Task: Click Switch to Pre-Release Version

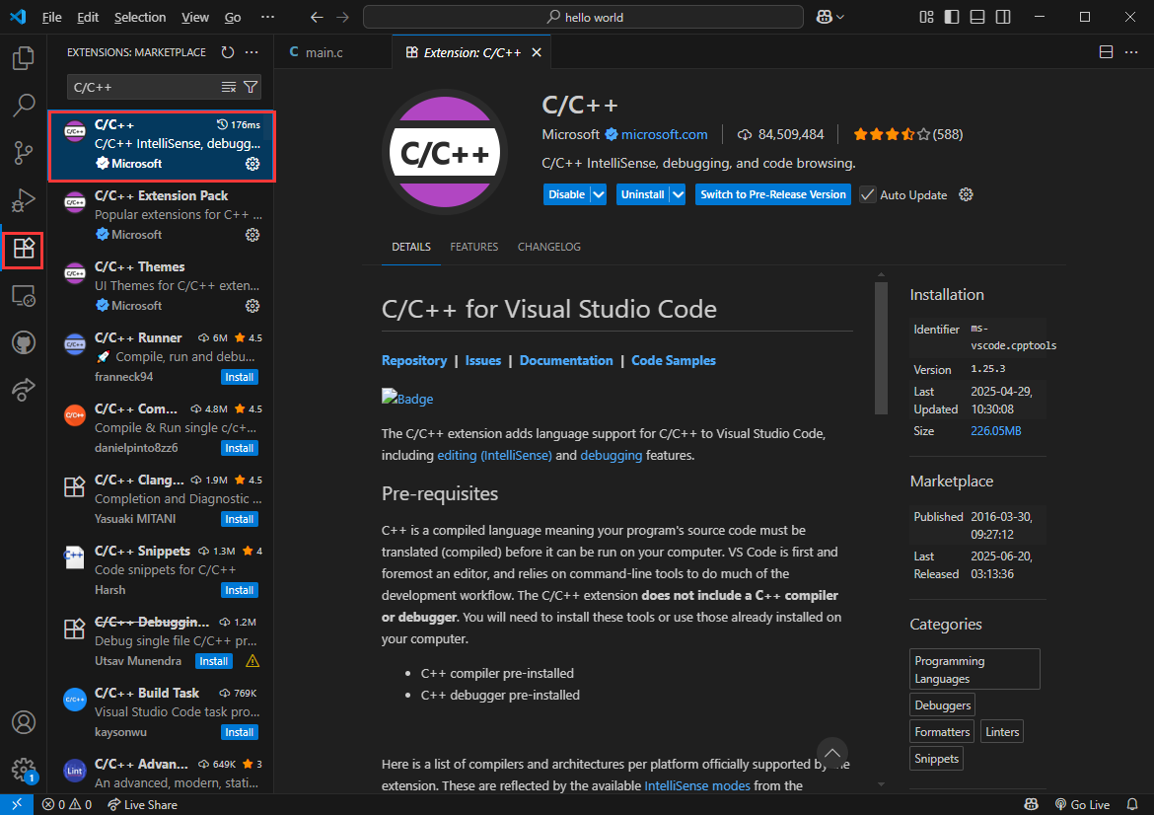Action: coord(772,193)
